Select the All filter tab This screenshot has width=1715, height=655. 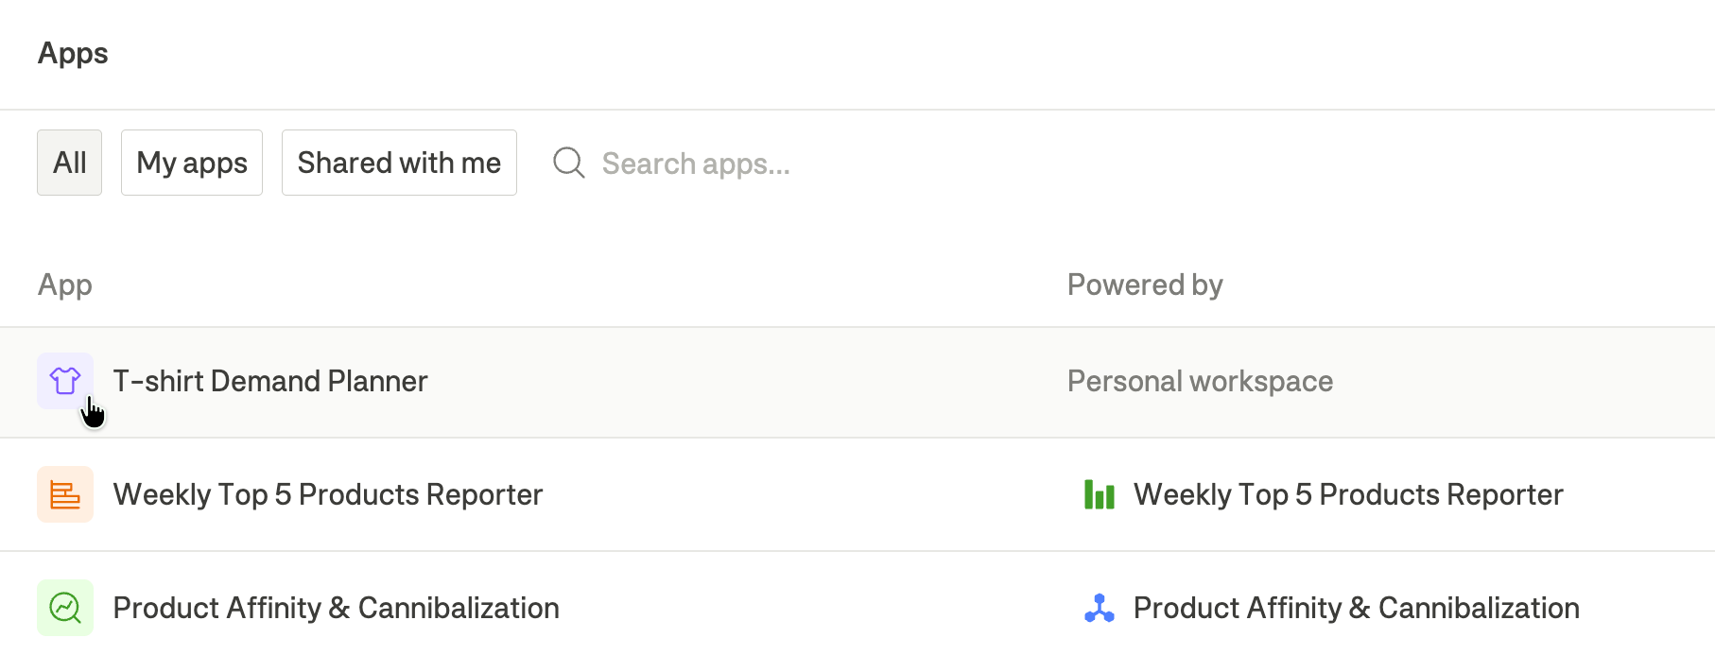click(x=70, y=163)
